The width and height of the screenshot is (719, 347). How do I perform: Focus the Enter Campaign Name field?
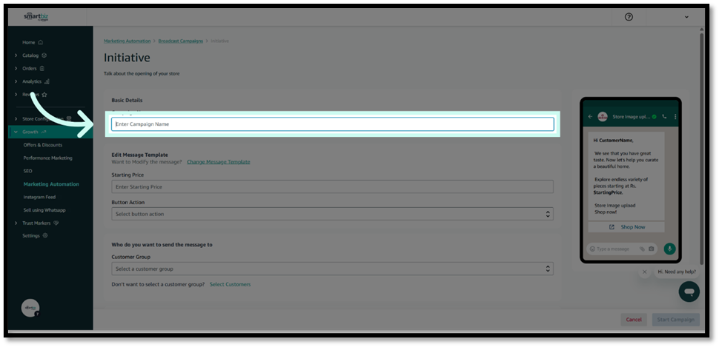(x=332, y=124)
